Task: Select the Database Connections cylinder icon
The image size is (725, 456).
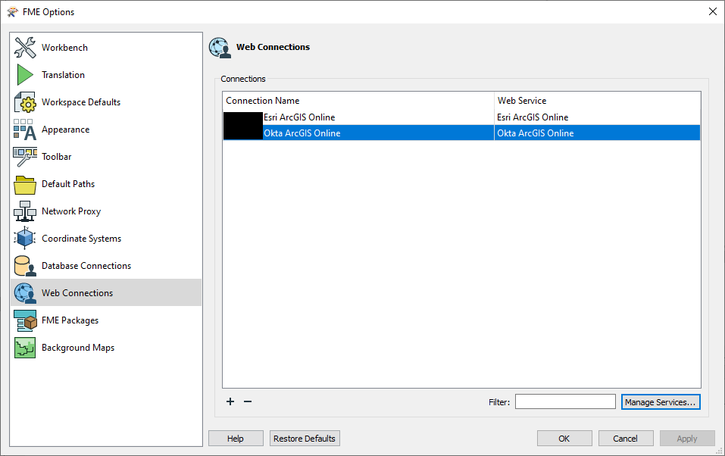Action: click(x=25, y=266)
